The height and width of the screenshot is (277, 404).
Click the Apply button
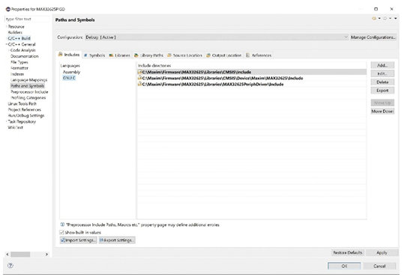pyautogui.click(x=382, y=252)
